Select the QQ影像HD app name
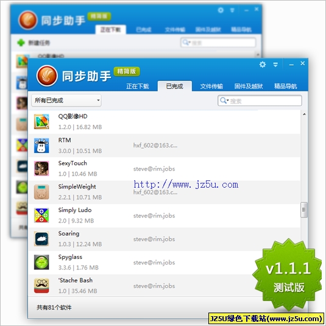Viewport: 326px width, 326px height. click(x=73, y=116)
